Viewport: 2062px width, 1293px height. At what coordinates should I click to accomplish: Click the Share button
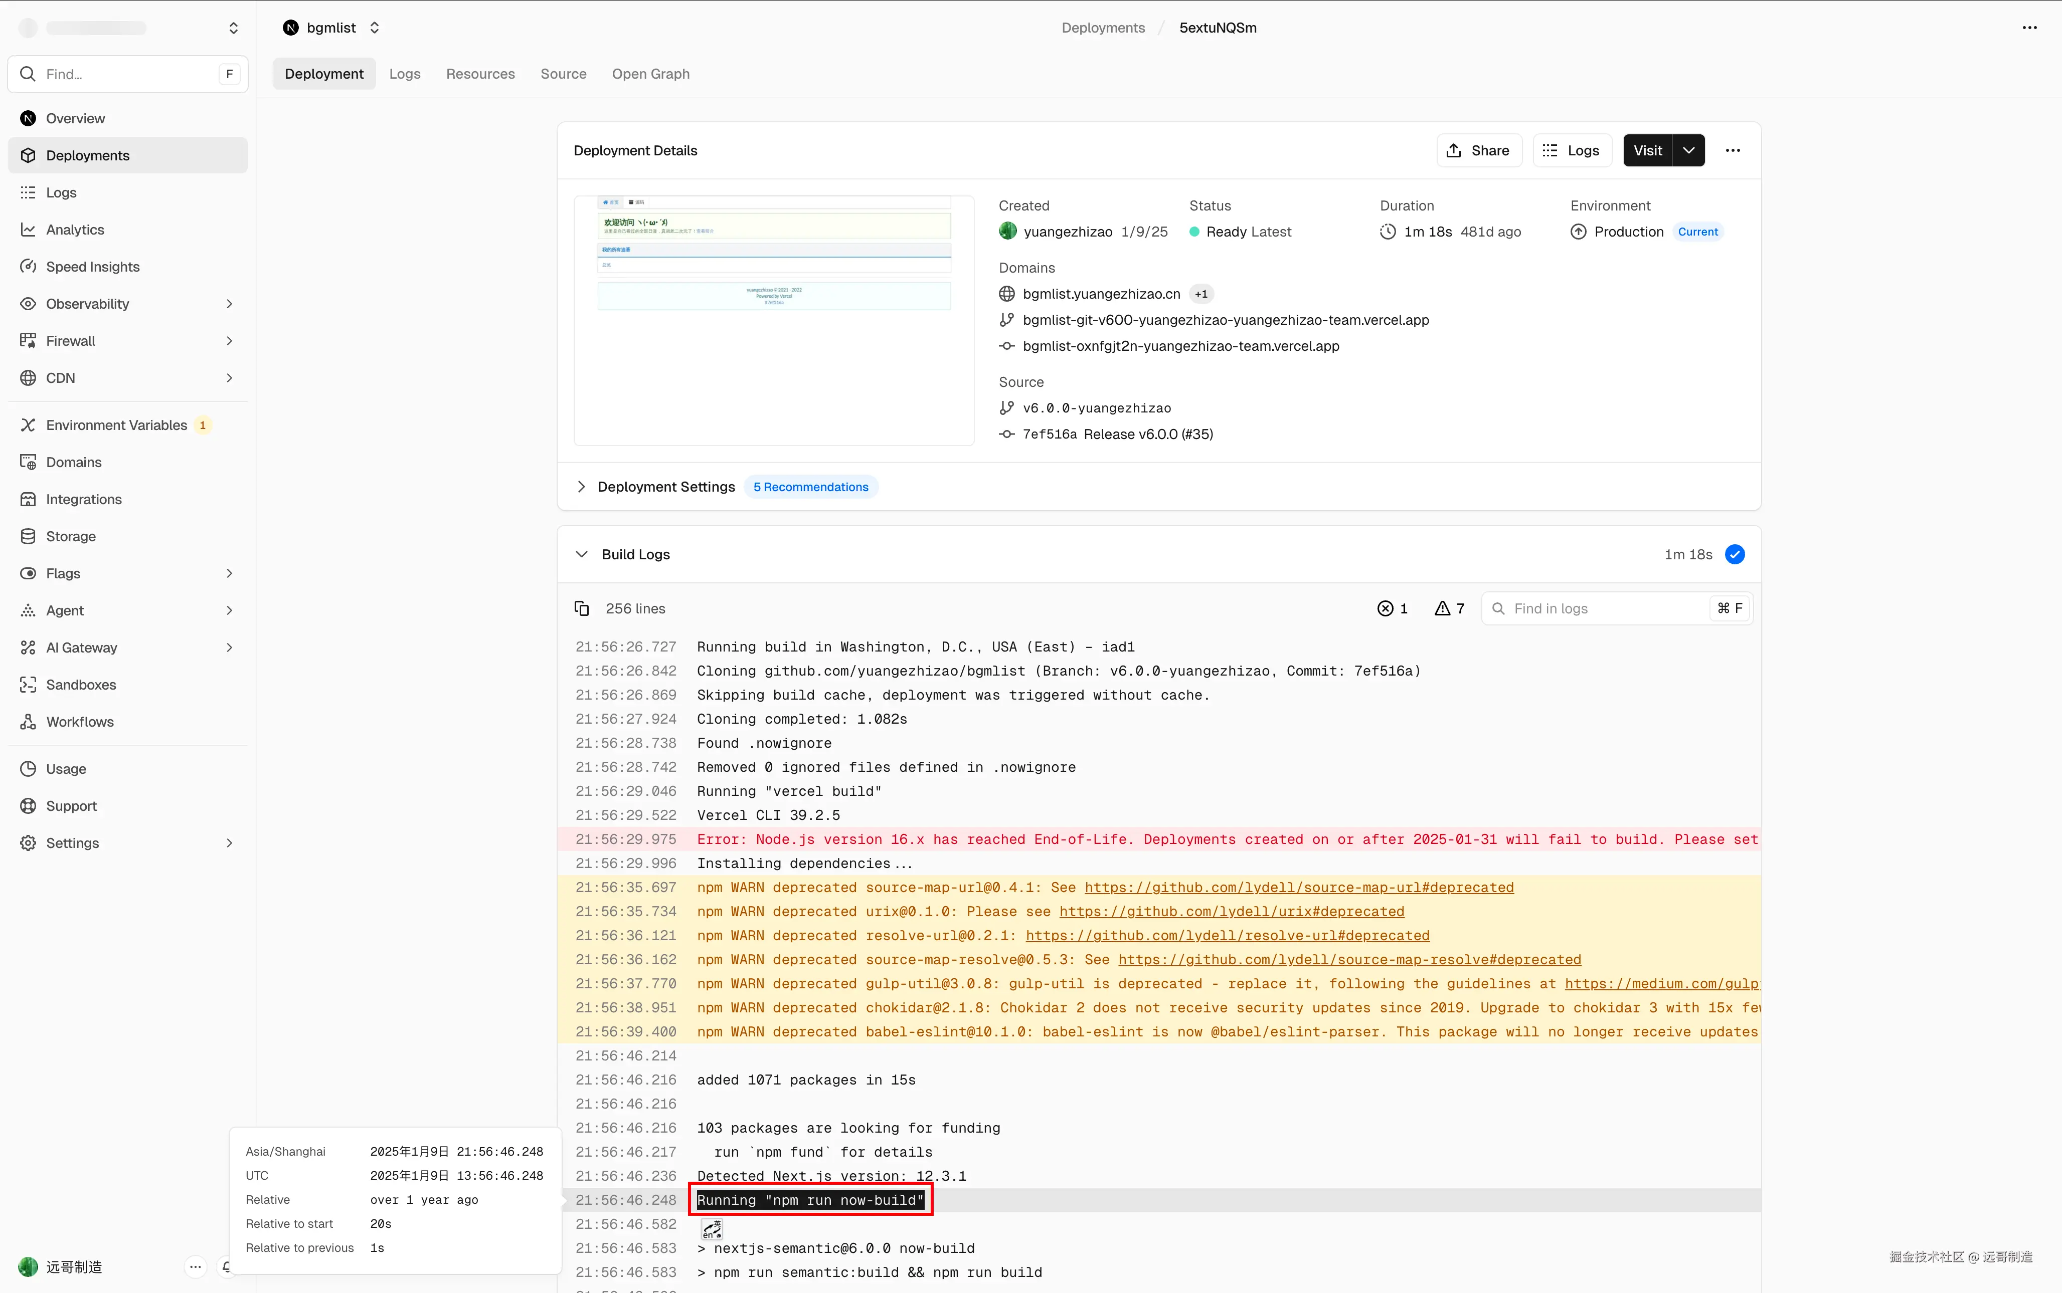point(1478,150)
